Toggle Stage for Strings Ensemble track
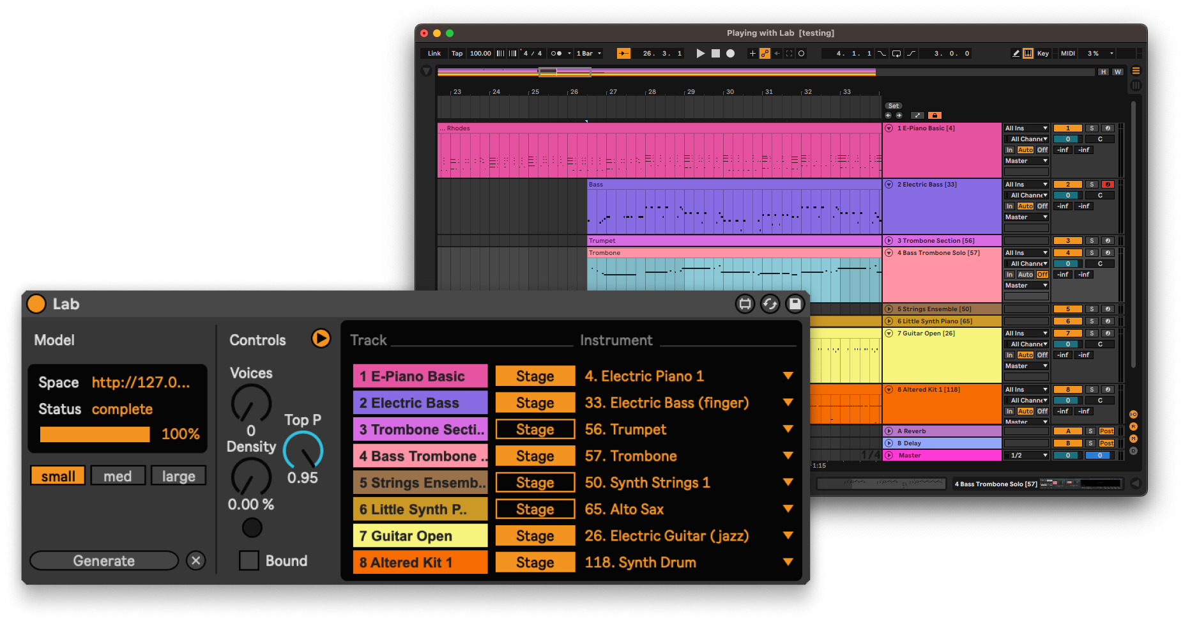1183x623 pixels. click(x=535, y=482)
